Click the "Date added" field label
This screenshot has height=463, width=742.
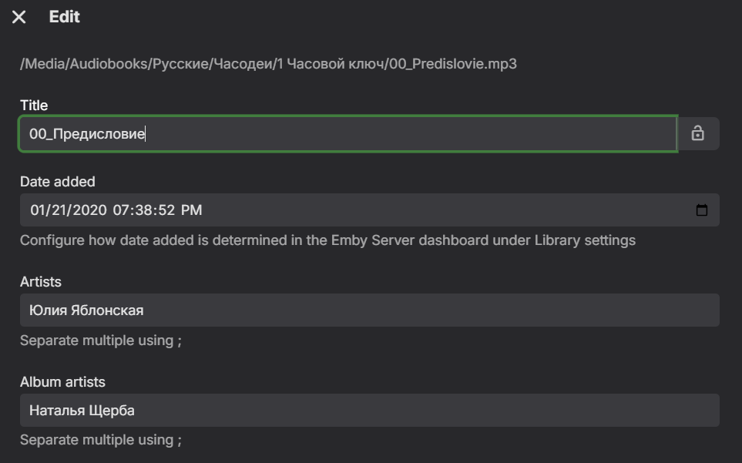click(x=58, y=182)
